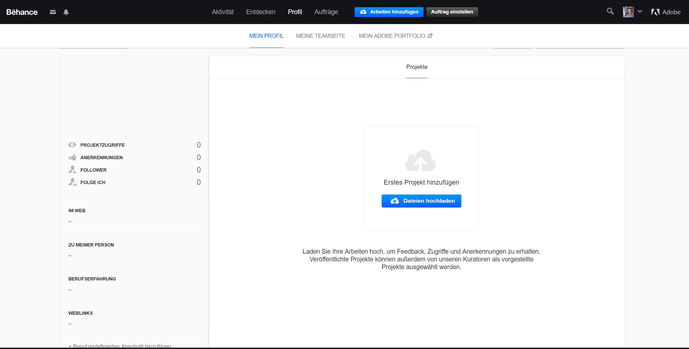The width and height of the screenshot is (689, 349).
Task: Select the Projekte tab
Action: click(x=417, y=67)
